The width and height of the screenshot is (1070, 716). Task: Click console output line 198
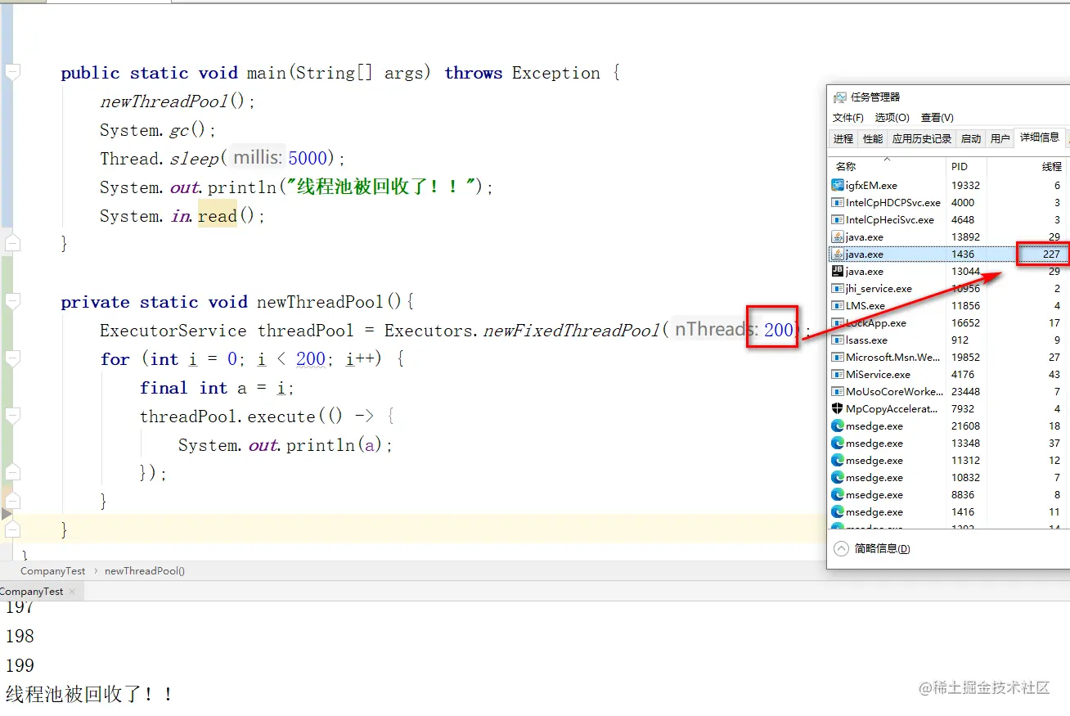tap(20, 636)
